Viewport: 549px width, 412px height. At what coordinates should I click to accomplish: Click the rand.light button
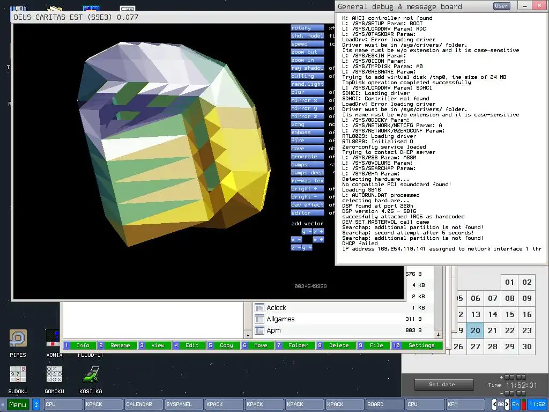[x=307, y=84]
